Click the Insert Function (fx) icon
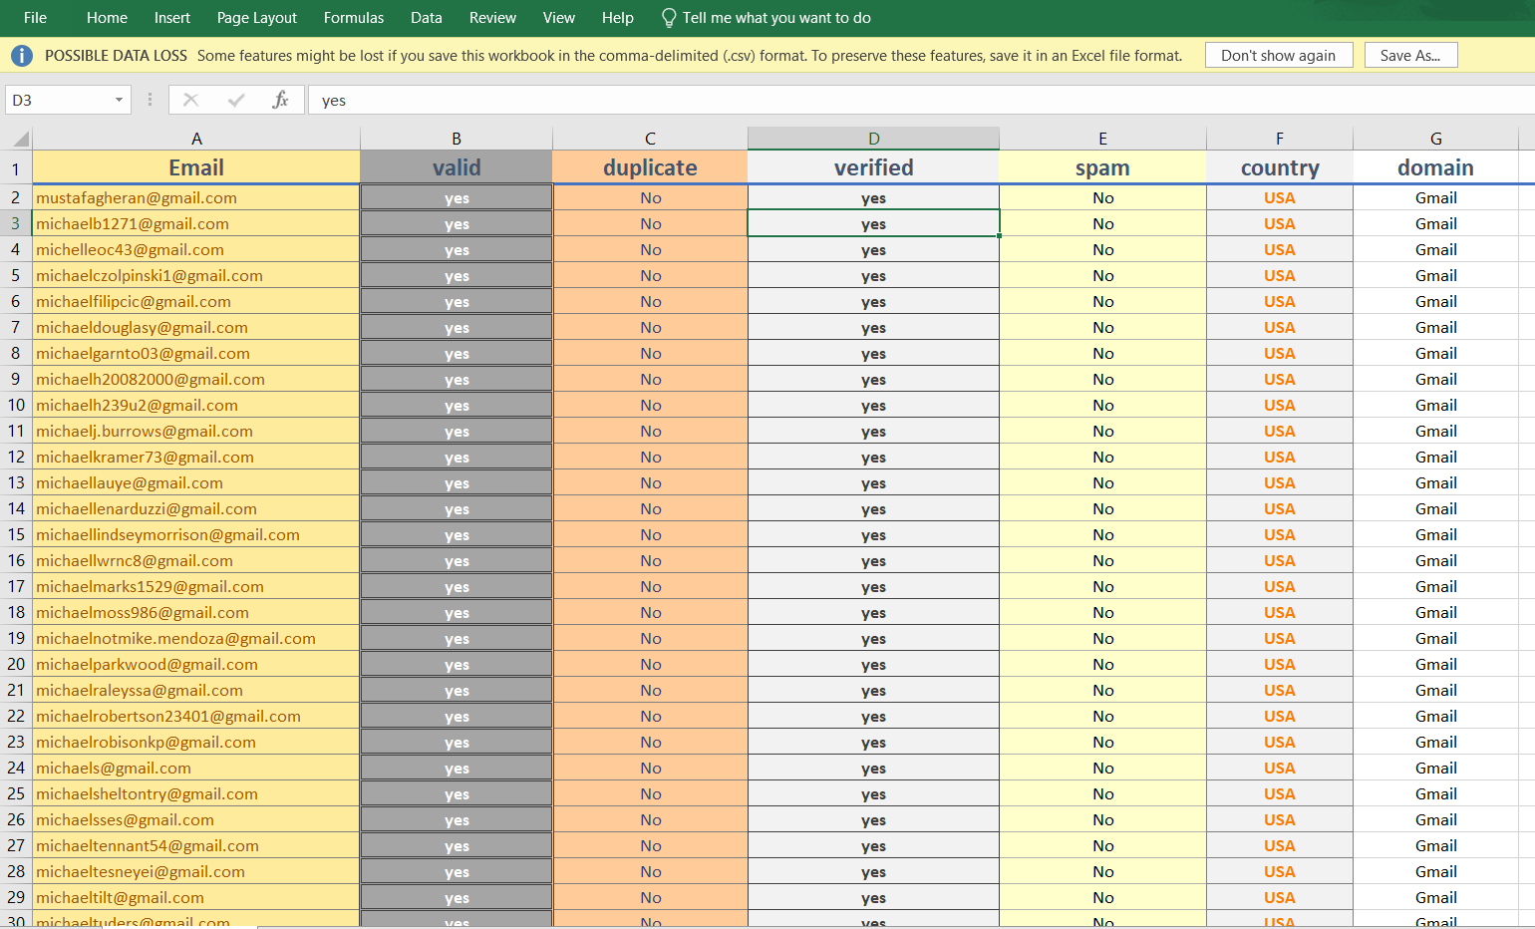1535x929 pixels. pyautogui.click(x=280, y=100)
